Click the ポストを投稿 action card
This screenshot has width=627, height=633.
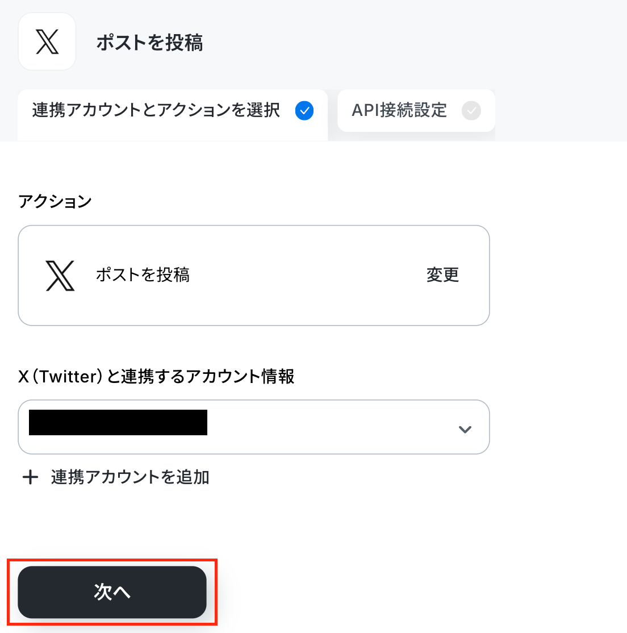[x=254, y=276]
